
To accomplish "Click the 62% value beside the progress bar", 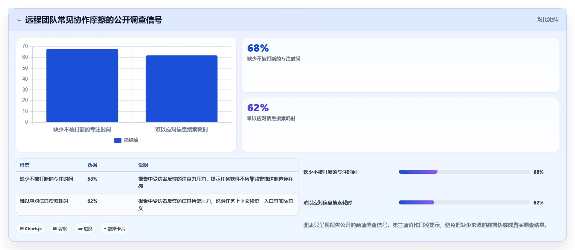I will (538, 202).
